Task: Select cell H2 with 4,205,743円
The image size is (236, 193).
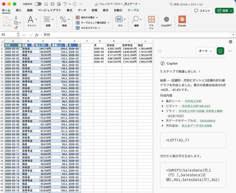Action: 114,48
